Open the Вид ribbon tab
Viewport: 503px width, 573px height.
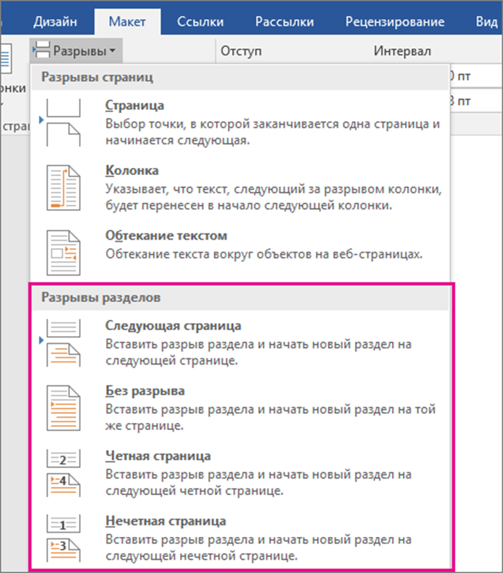[x=486, y=22]
